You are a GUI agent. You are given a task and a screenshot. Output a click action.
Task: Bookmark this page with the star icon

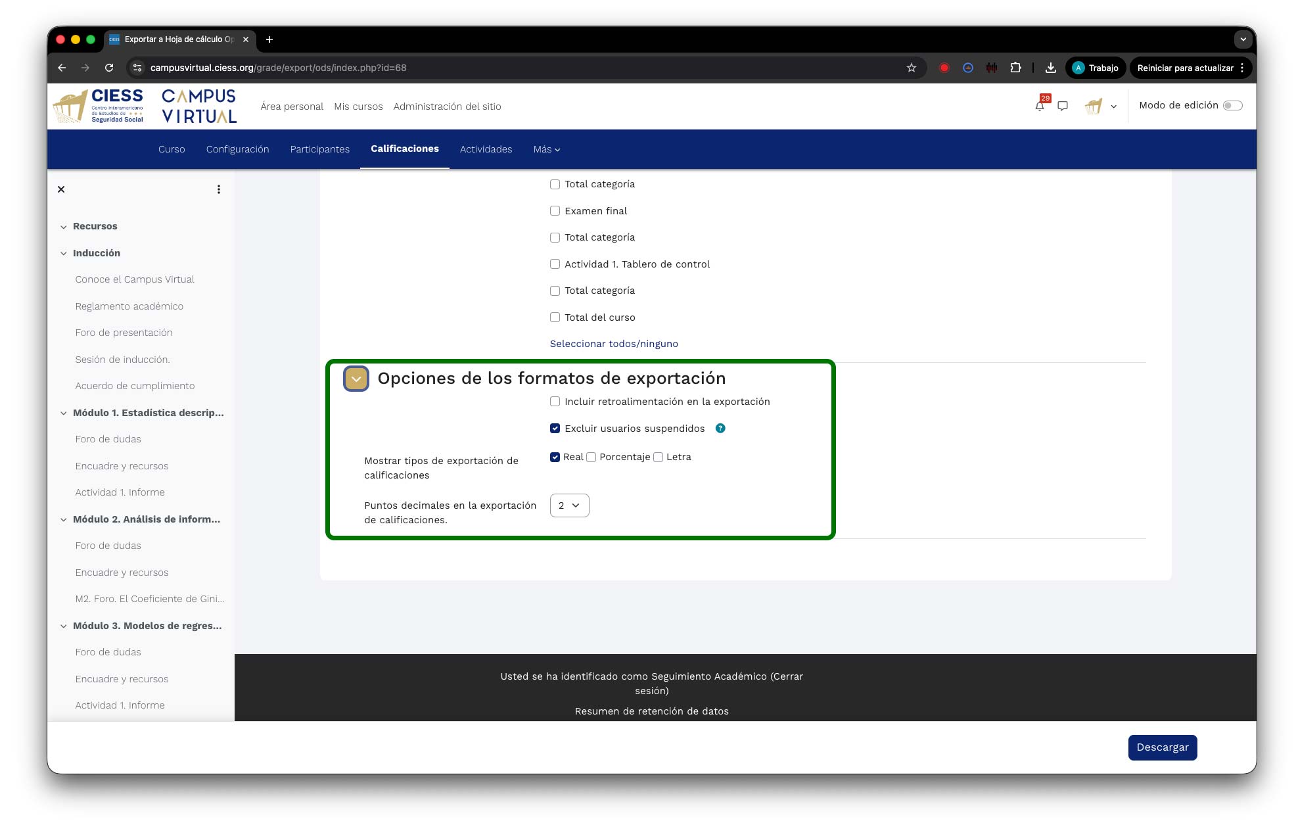click(911, 68)
